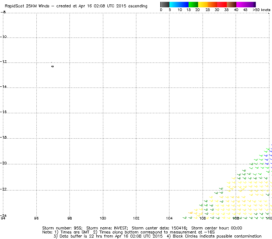Click the latitude label '-22'

click(x=3, y=189)
